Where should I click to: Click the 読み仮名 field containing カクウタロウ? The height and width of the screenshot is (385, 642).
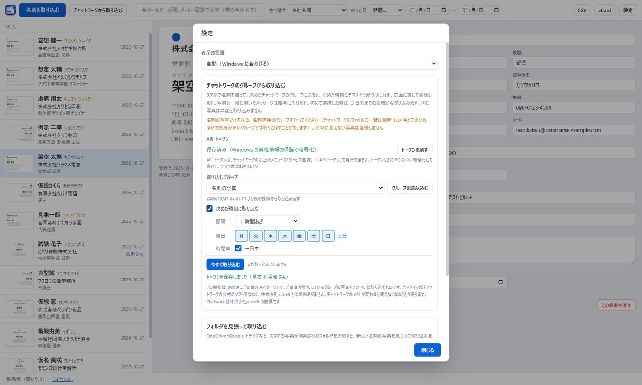[574, 84]
